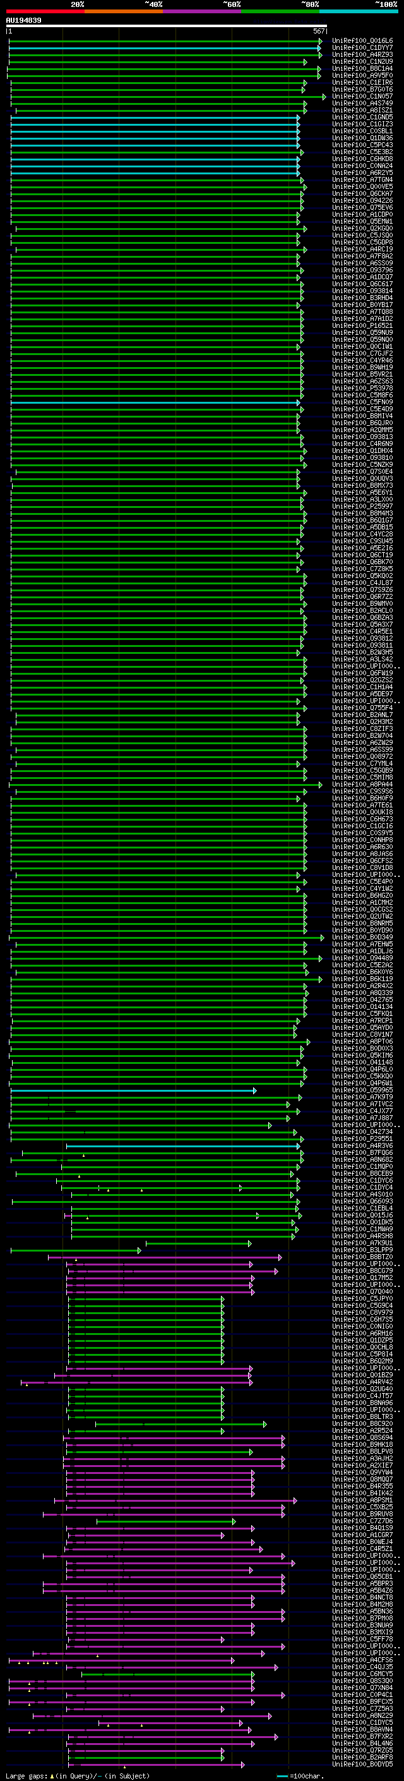The image size is (404, 1781).
Task: Open hit UniRef100_Q016L6
Action: (x=362, y=41)
